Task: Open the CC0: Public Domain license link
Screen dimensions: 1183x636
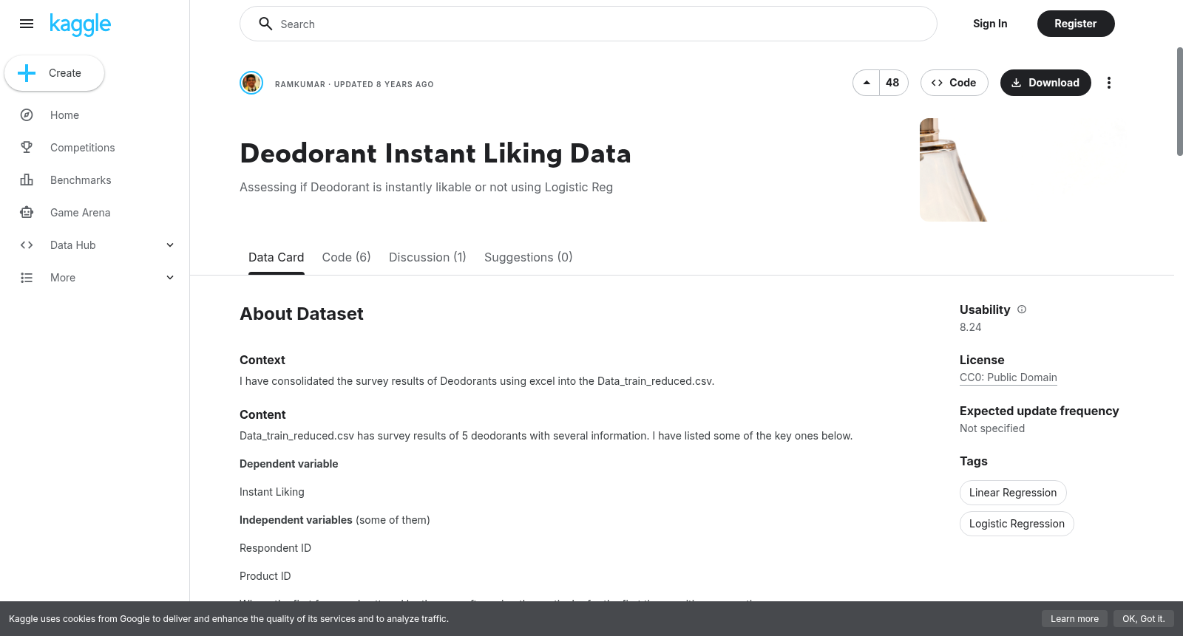Action: click(x=1008, y=377)
